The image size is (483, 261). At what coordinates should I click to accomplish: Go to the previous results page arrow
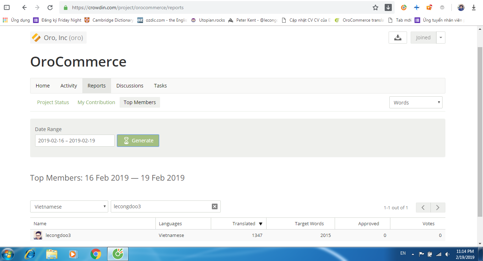[423, 208]
